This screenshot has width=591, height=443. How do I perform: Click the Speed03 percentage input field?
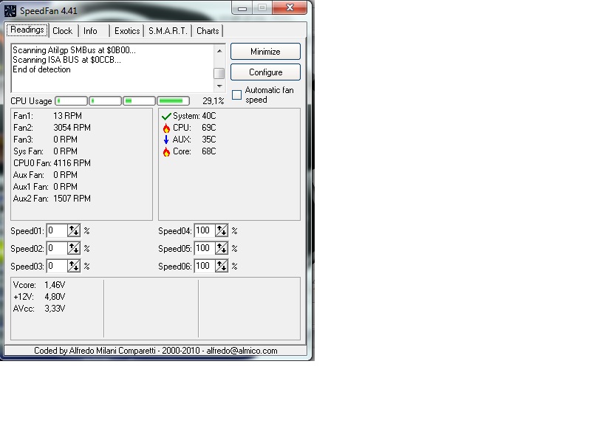click(57, 266)
